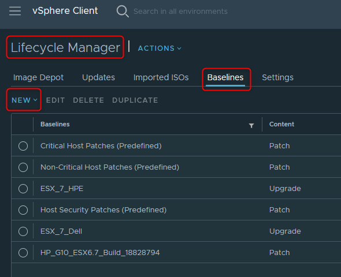
Task: Click the DUPLICATE baseline button
Action: click(135, 100)
